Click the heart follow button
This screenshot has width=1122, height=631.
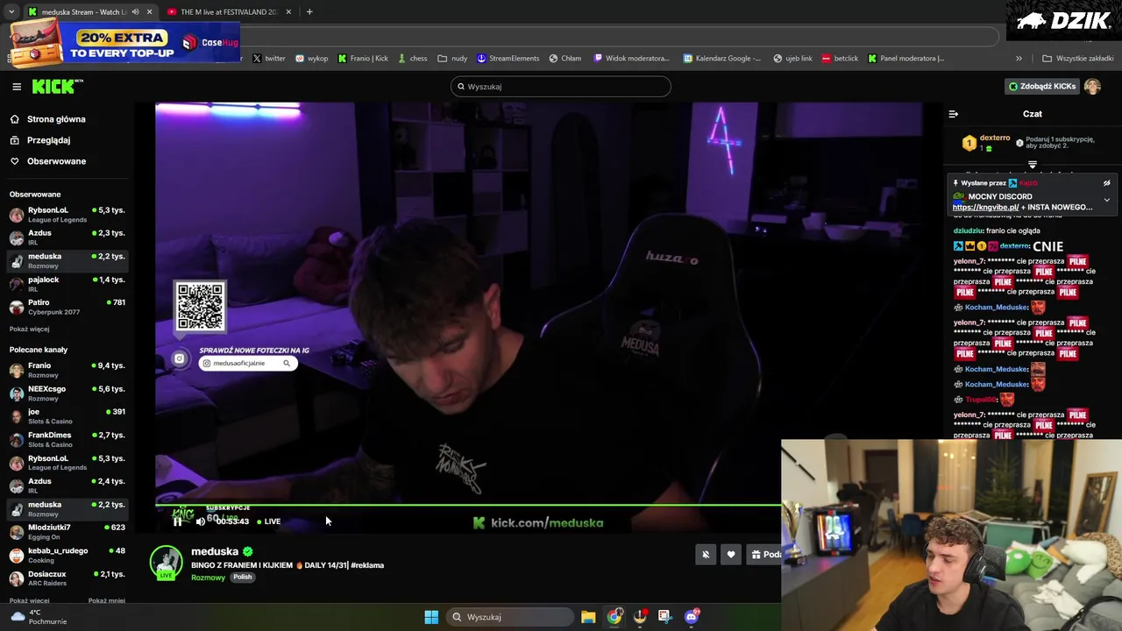731,554
